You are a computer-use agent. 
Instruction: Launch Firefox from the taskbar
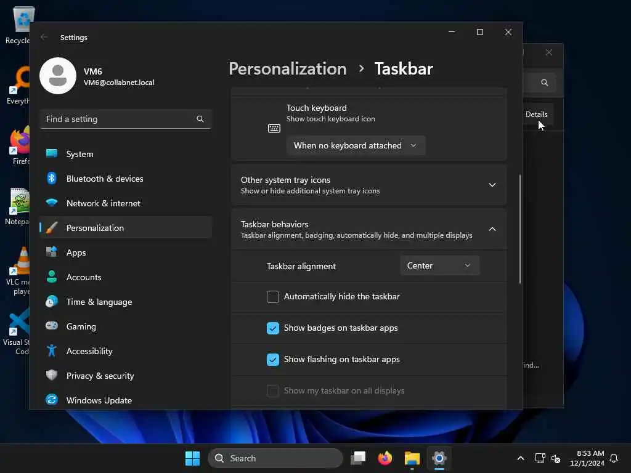(x=385, y=458)
